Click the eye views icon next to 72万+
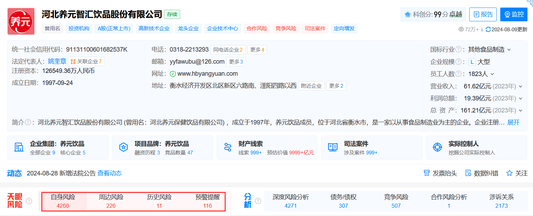 pos(461,30)
